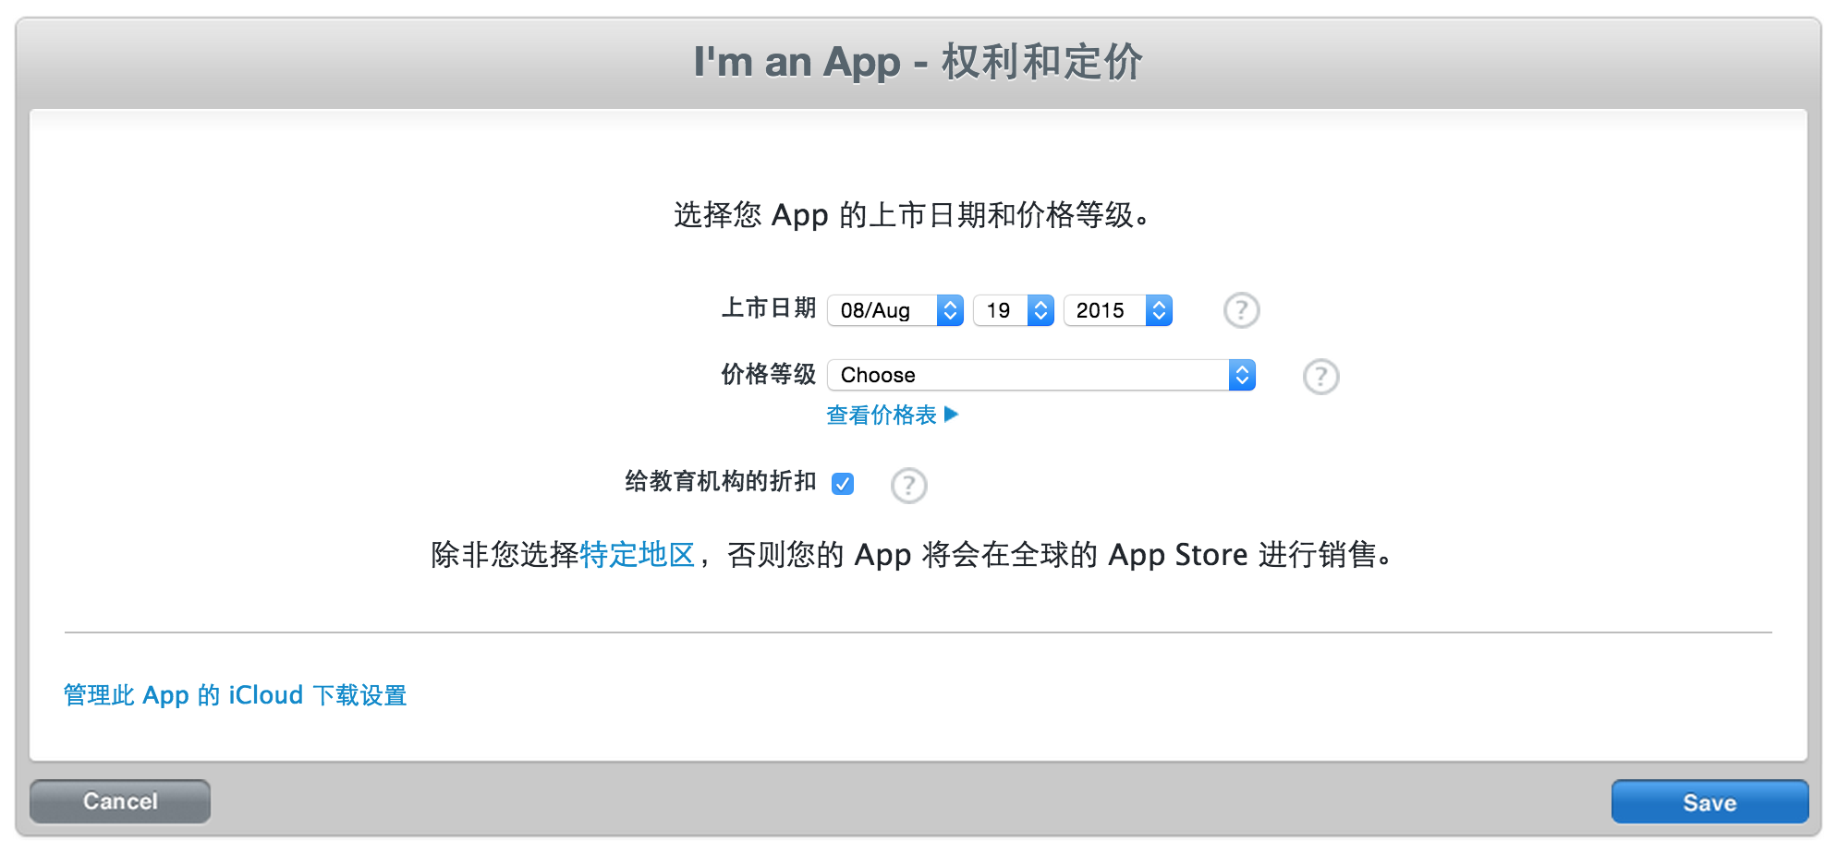
Task: Click the 给教育机构的折扣 label text
Action: point(720,481)
